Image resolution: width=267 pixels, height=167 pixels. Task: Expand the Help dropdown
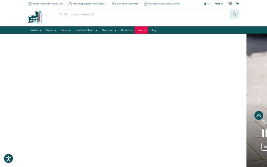click(x=219, y=4)
